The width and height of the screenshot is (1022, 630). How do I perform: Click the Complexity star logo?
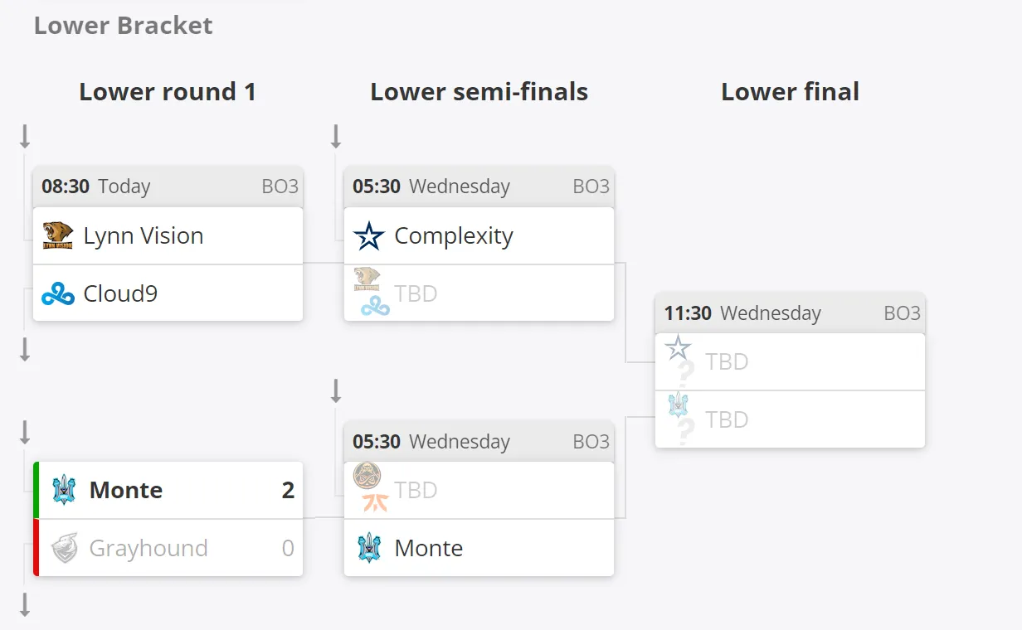click(x=369, y=235)
